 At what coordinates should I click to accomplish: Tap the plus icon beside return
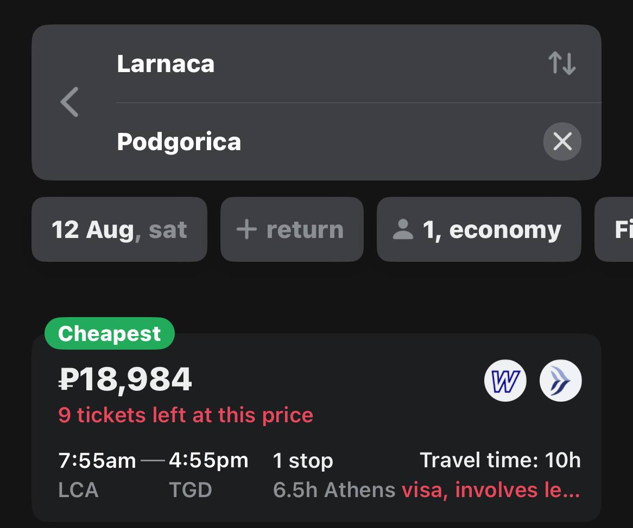click(x=246, y=229)
